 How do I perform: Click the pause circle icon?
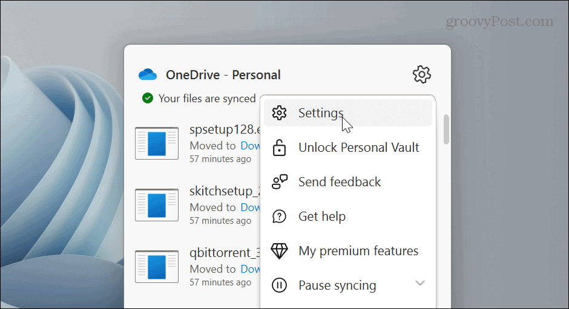coord(279,285)
